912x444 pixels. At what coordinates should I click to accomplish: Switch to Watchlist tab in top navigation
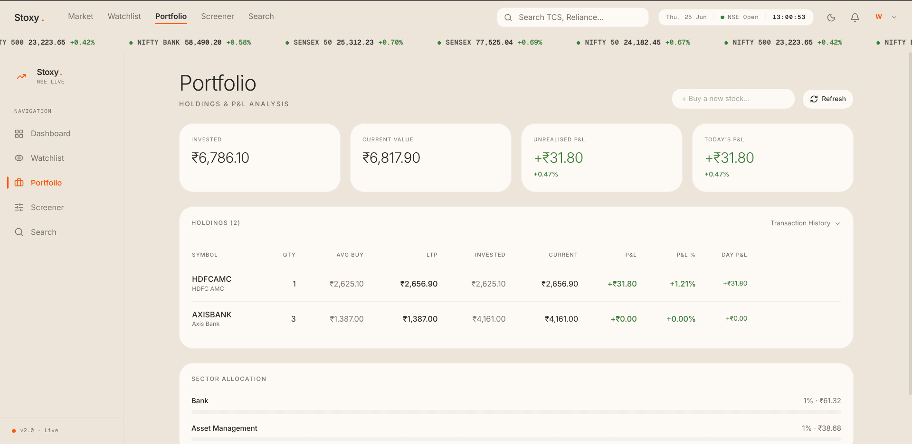(x=124, y=17)
